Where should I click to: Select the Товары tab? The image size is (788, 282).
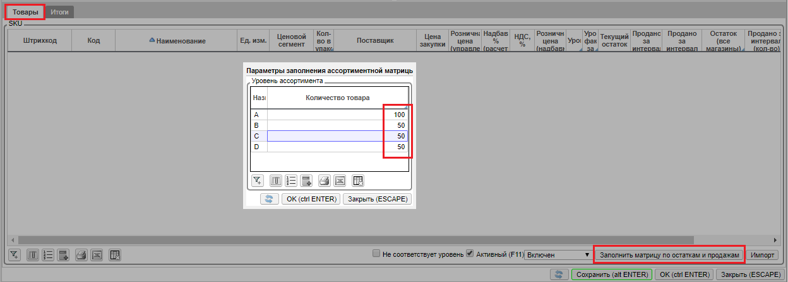[25, 12]
